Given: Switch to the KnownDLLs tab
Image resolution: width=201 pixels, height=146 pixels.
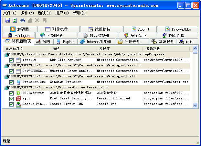Looking at the screenshot, I should click(x=177, y=29).
